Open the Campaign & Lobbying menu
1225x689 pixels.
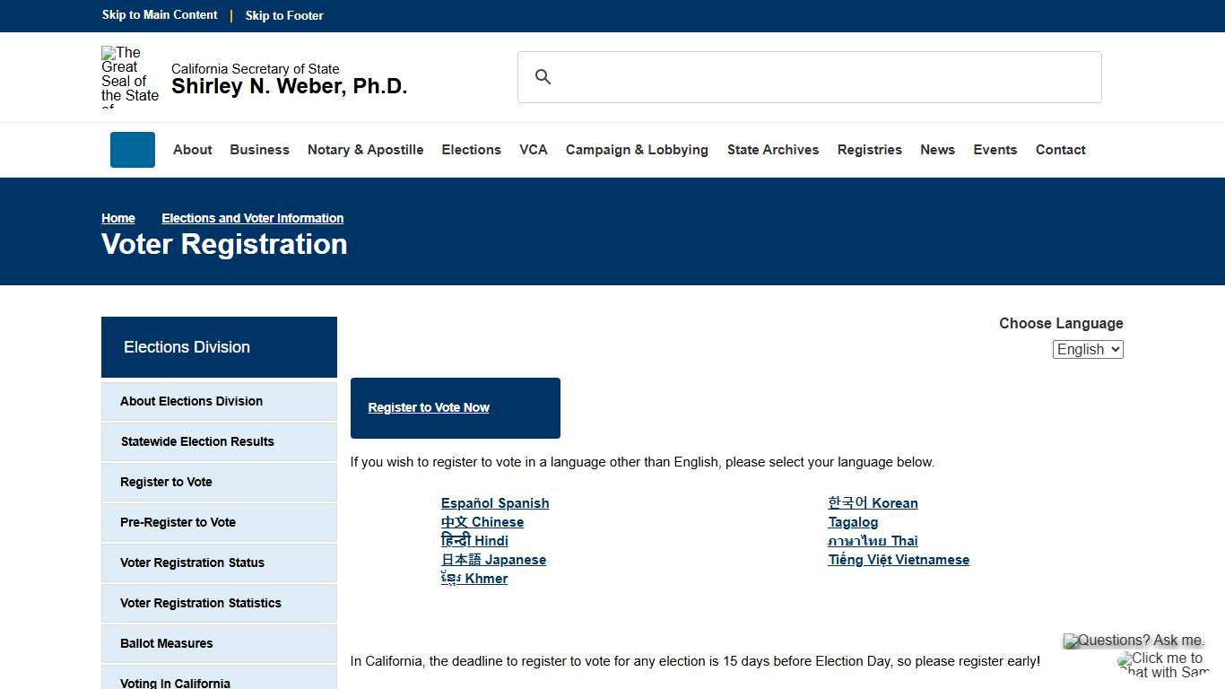click(637, 150)
